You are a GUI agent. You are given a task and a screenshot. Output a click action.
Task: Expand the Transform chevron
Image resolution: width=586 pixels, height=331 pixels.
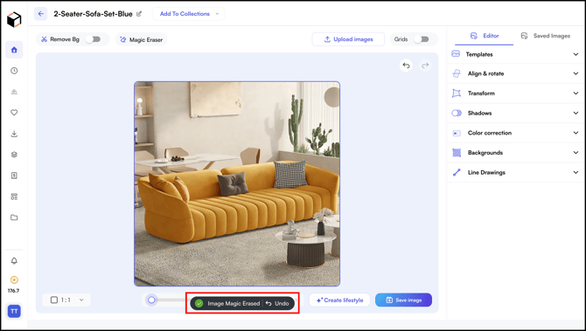[576, 93]
